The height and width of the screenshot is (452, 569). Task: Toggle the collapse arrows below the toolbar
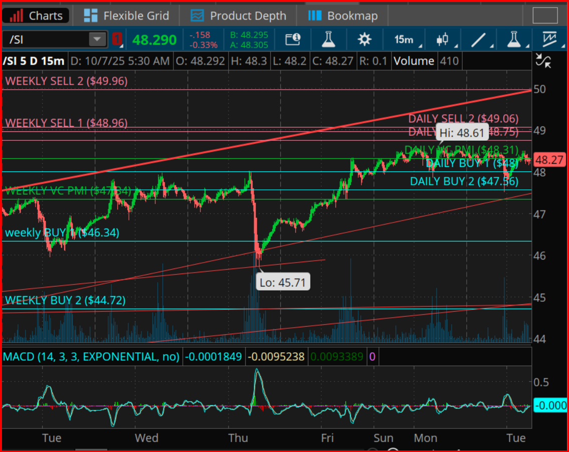pos(543,61)
